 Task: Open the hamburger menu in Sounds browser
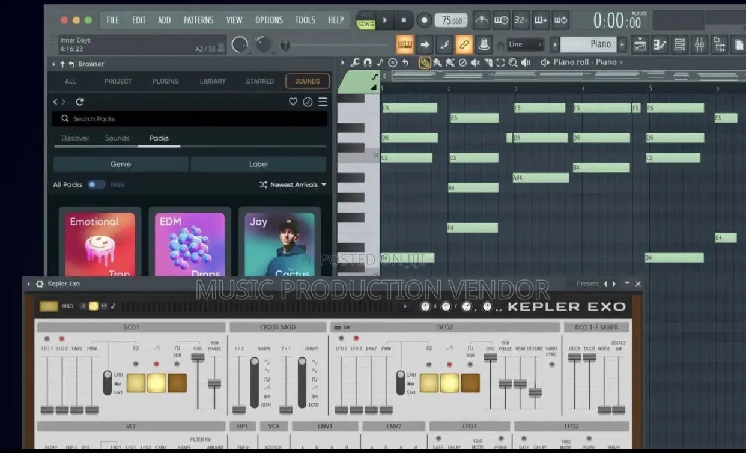click(x=323, y=102)
